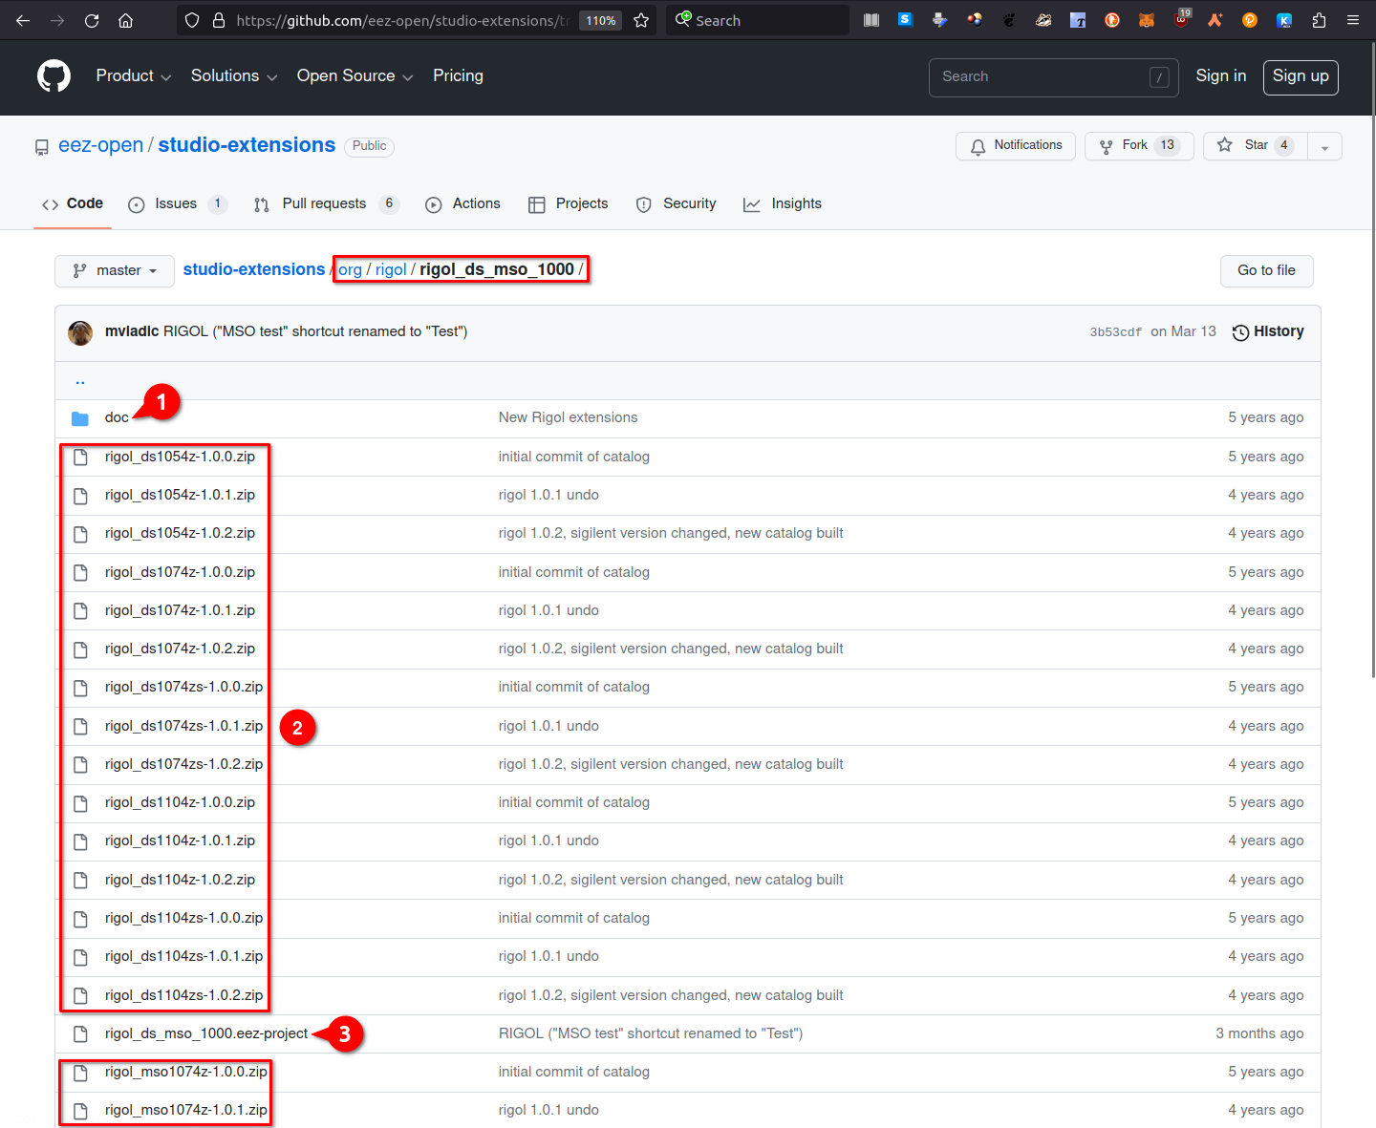Click the uBlock extension icon with badge
Viewport: 1376px width, 1128px height.
pos(1182,19)
